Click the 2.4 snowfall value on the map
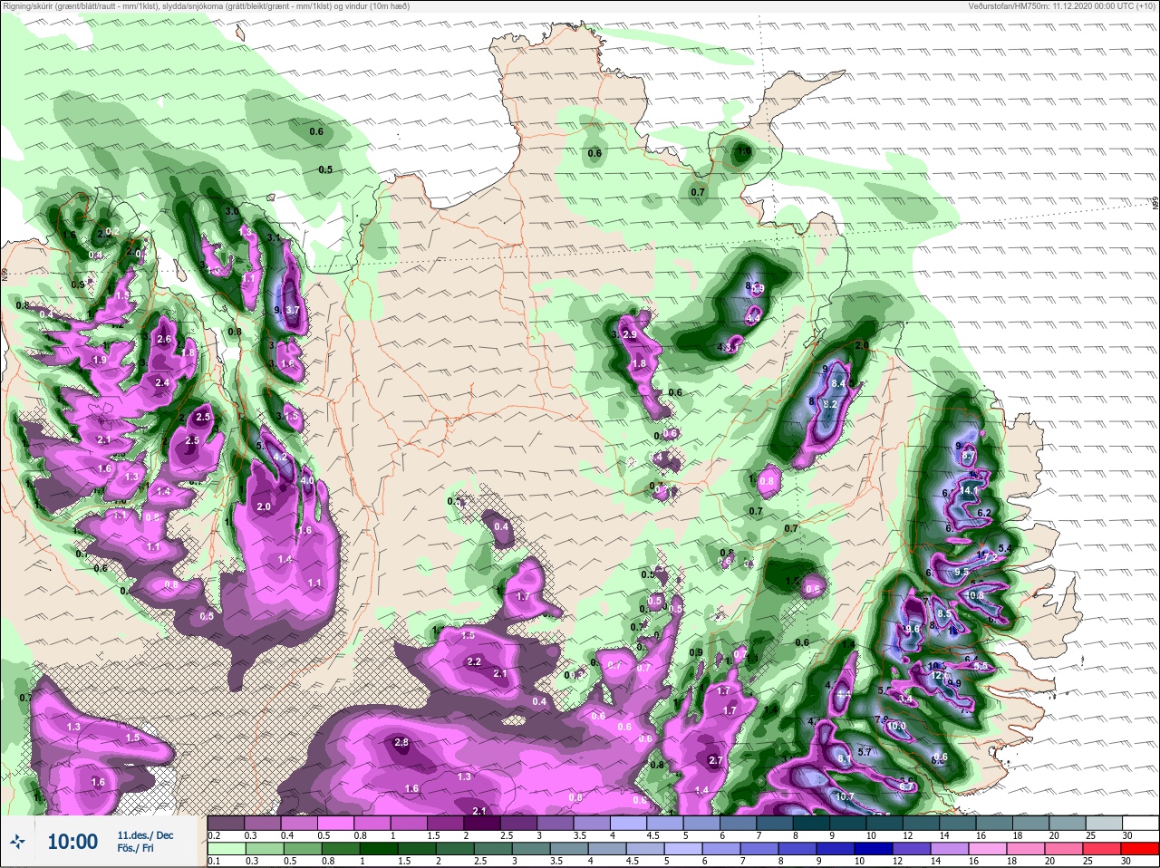Viewport: 1160px width, 868px height. (162, 383)
